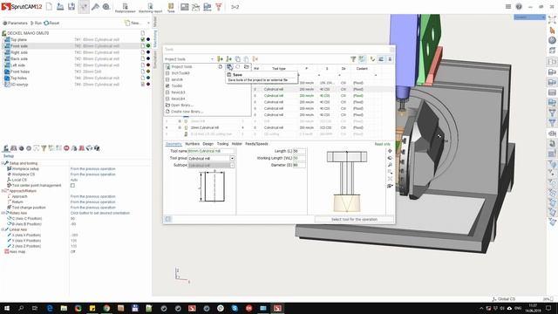This screenshot has height=314, width=558.
Task: Click the filter funnel icon in Tools window
Action: [353, 59]
